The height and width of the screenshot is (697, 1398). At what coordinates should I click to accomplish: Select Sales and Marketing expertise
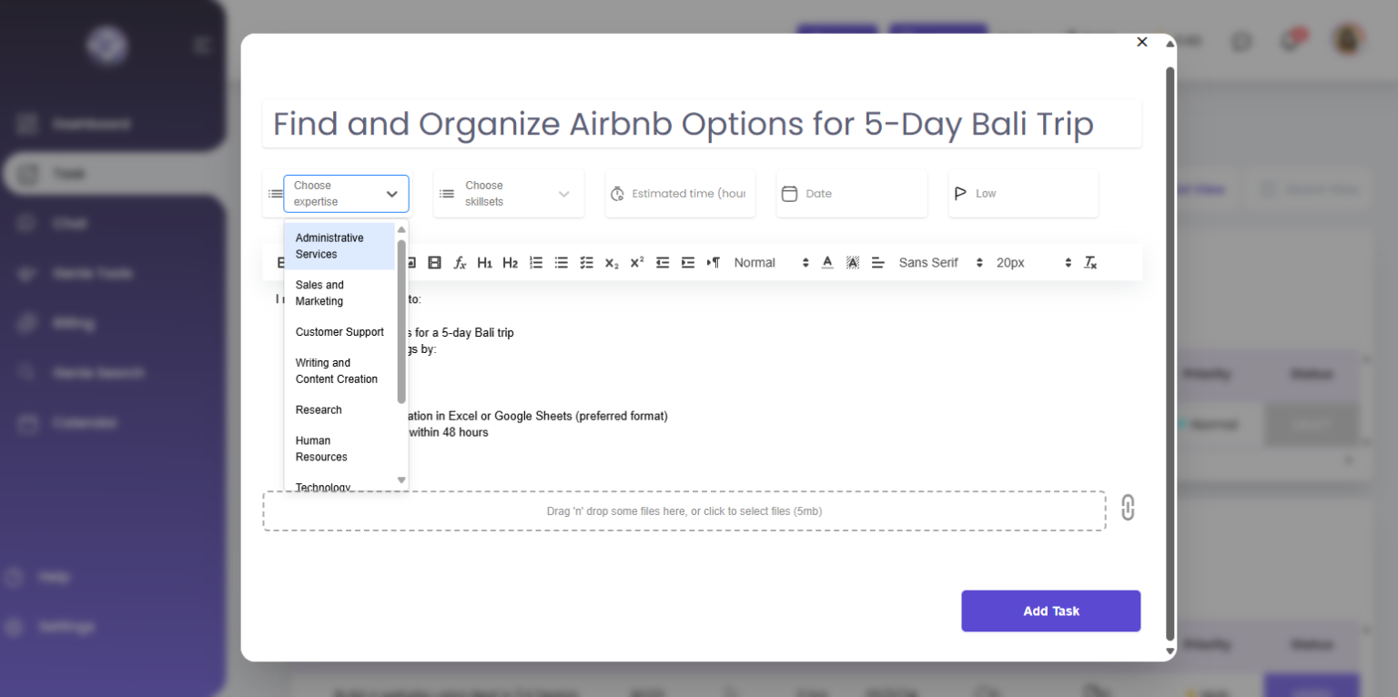tap(339, 293)
